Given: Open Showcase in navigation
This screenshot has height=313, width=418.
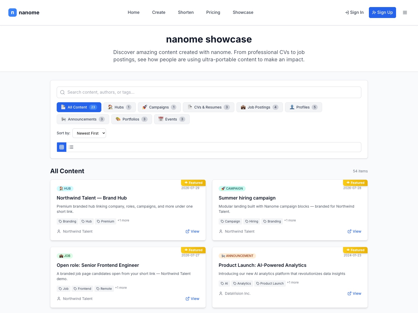Looking at the screenshot, I should click(x=243, y=13).
